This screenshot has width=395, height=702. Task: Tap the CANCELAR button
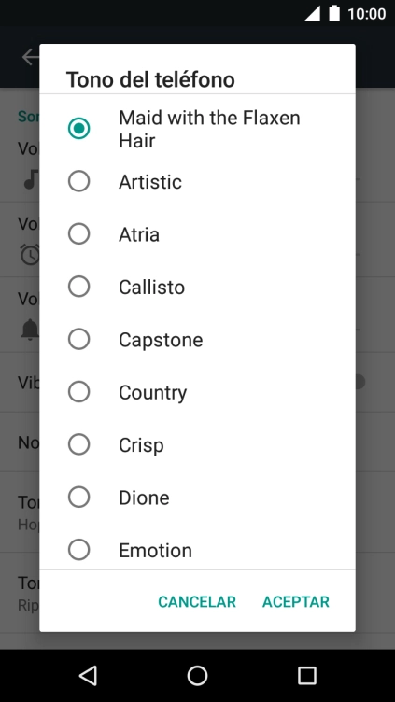[197, 602]
